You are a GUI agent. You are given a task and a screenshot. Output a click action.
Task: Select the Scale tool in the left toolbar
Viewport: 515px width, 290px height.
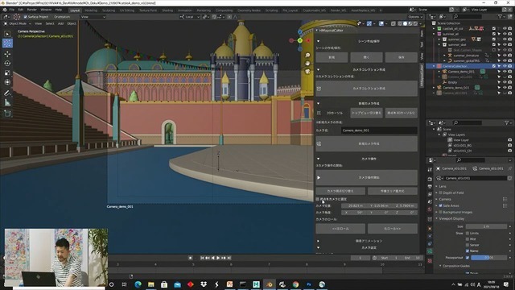[x=7, y=72]
